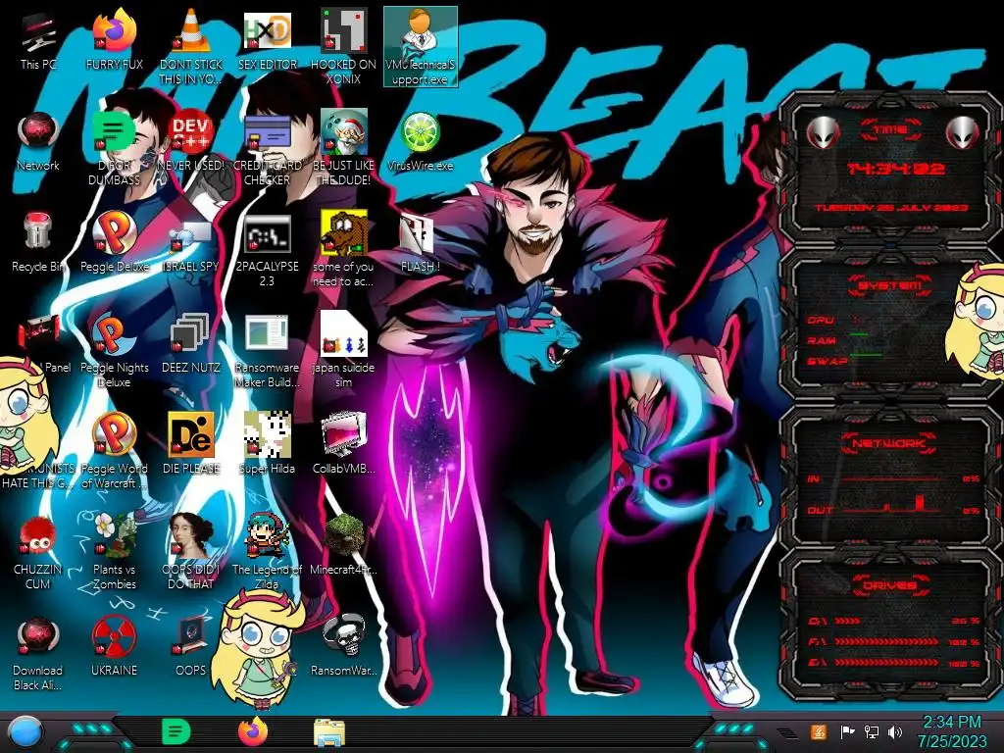
Task: Open Firefox from the taskbar
Action: click(x=253, y=731)
